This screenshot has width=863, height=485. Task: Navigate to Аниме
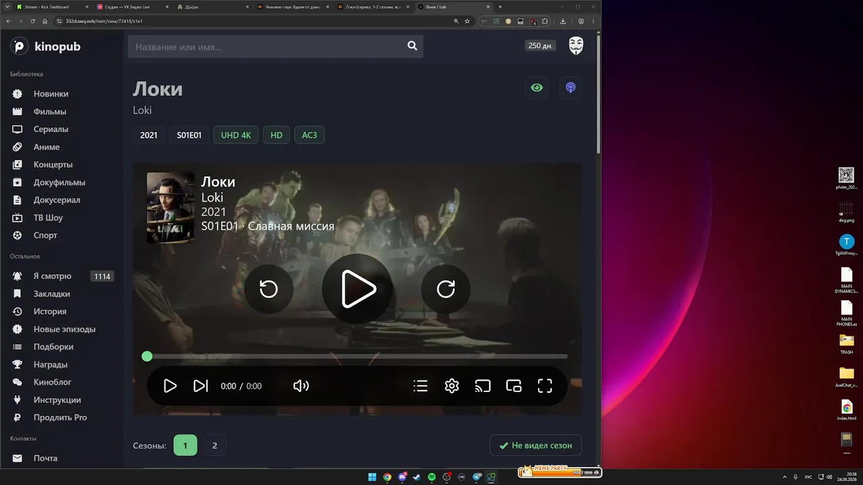pos(47,147)
